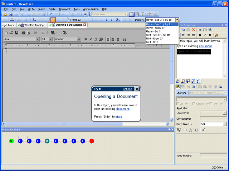The width and height of the screenshot is (229, 171).
Task: Click the New document icon in WordPad toolbar
Action: 6,33
